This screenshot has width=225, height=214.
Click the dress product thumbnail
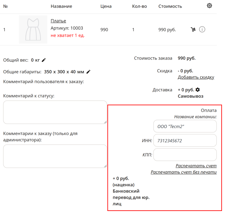(33, 29)
